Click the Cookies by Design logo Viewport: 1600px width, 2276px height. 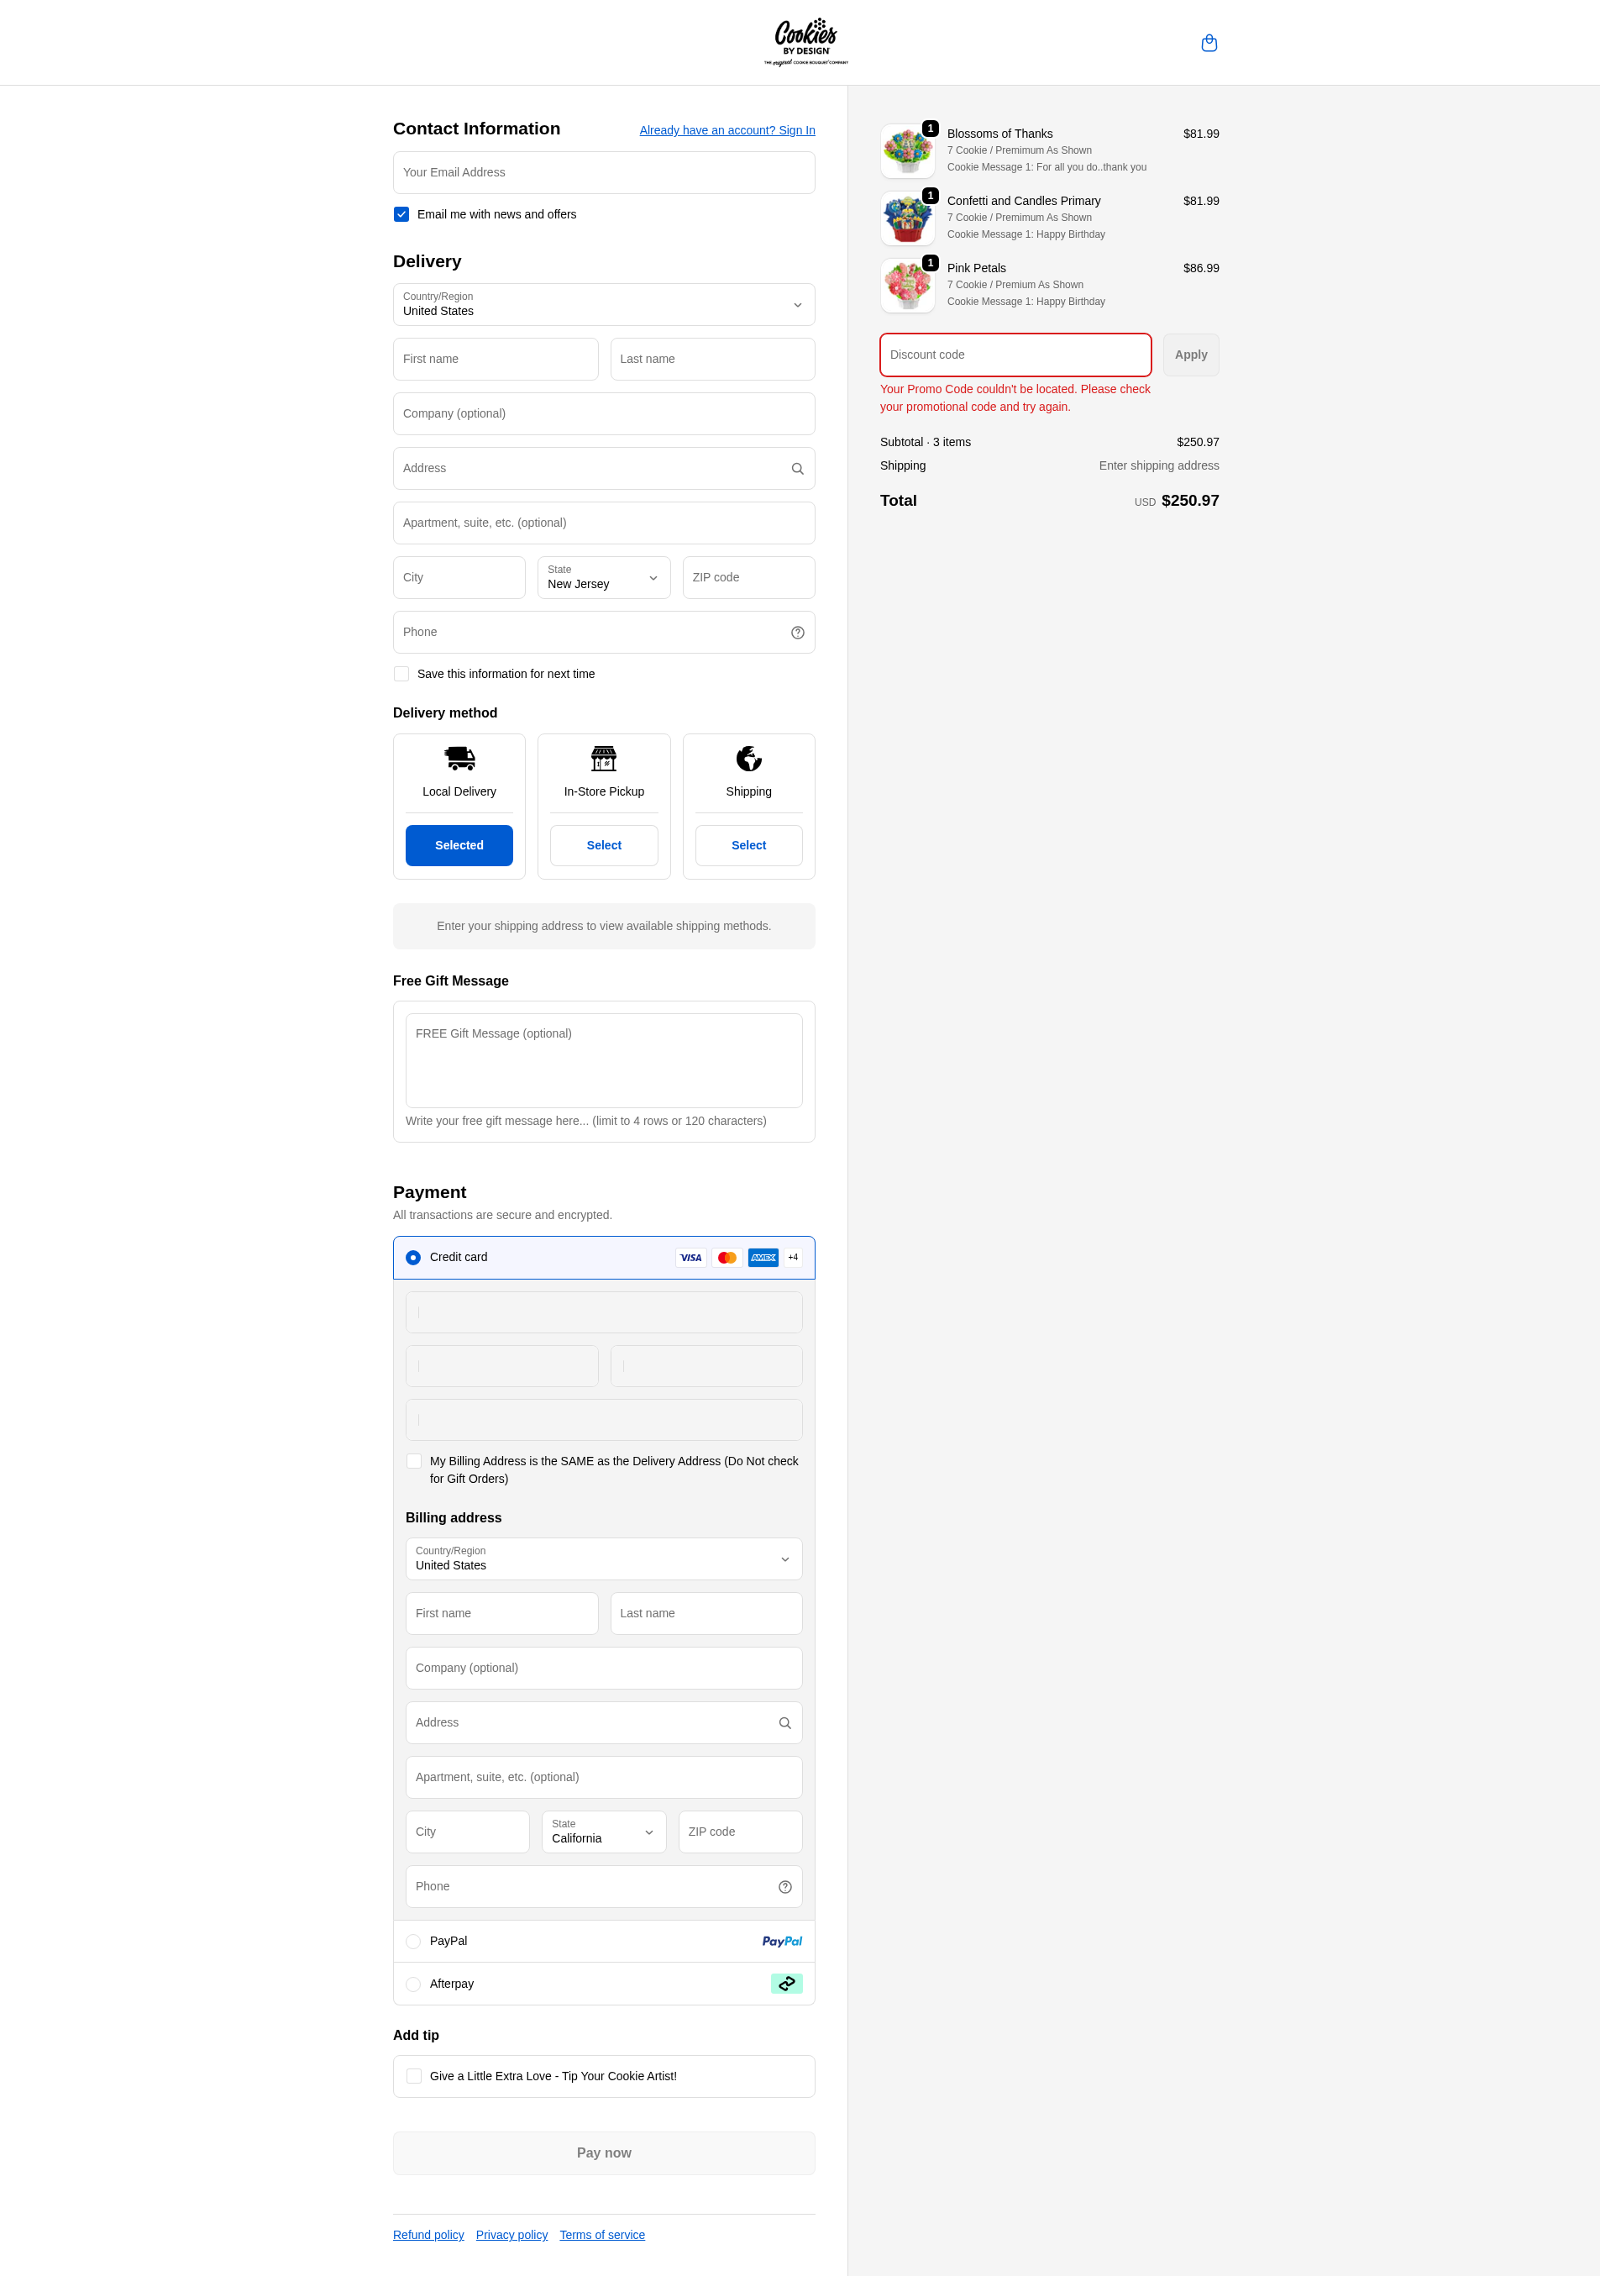805,42
